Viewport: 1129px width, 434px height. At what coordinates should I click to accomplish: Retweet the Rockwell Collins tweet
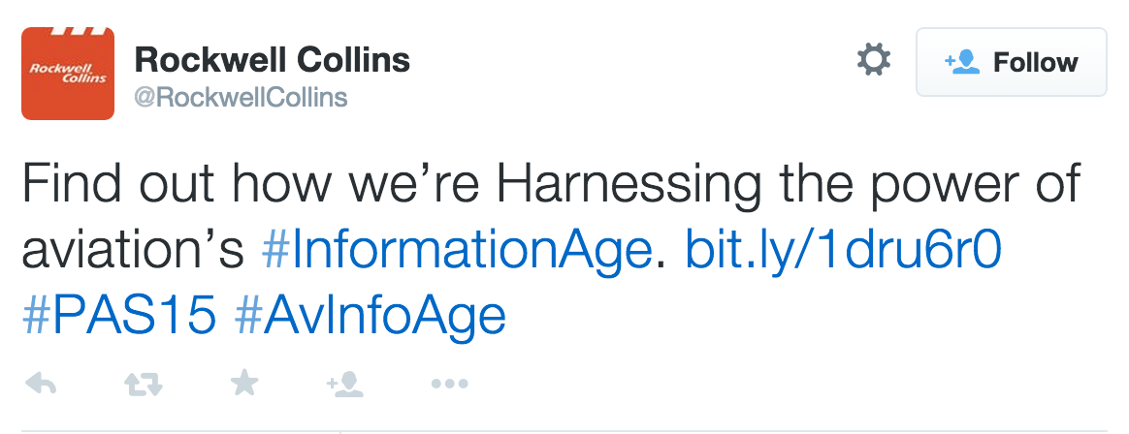point(144,385)
